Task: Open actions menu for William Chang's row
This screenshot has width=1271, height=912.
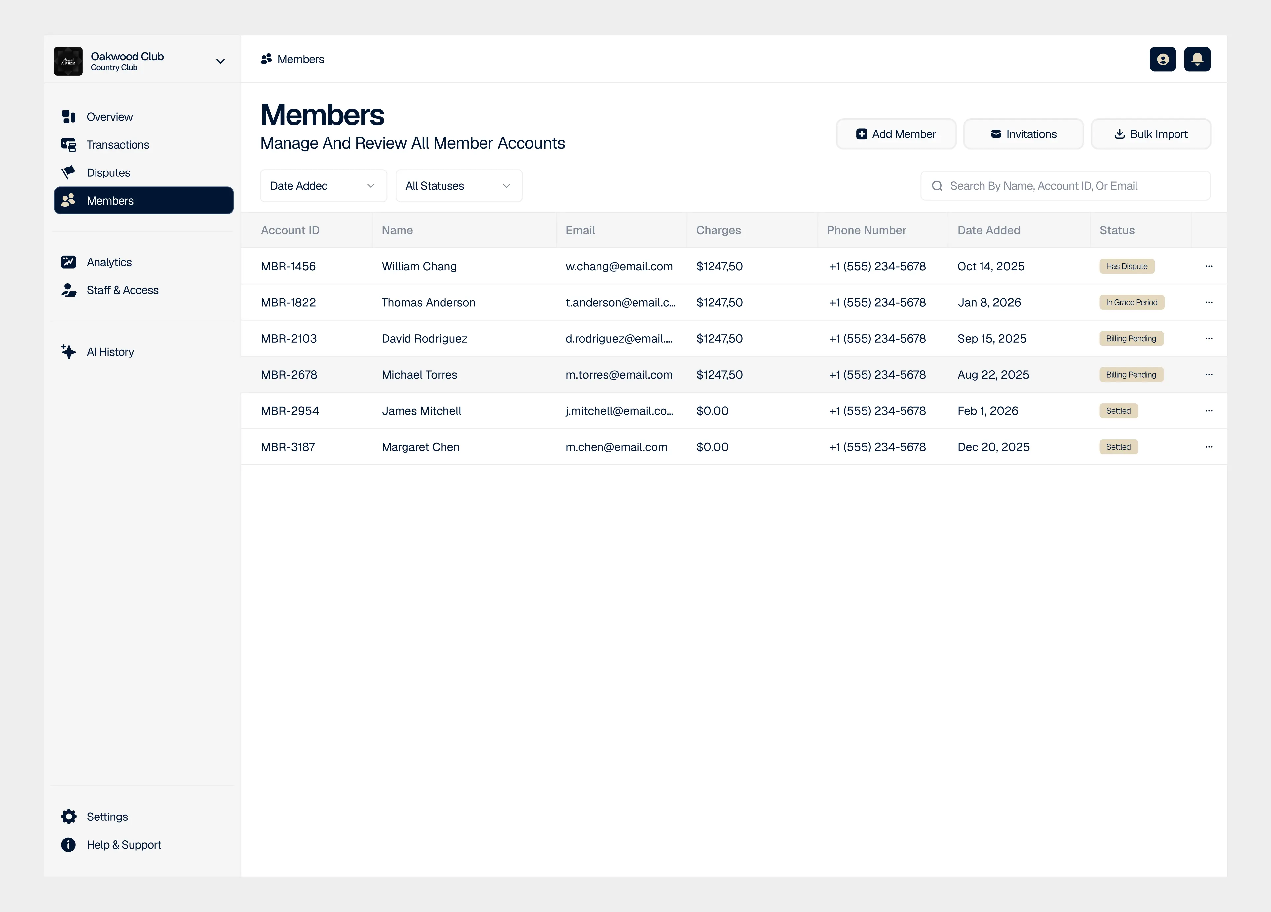Action: pyautogui.click(x=1209, y=266)
